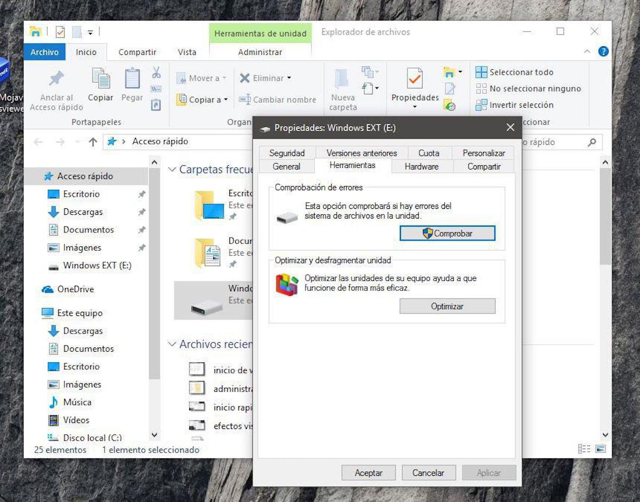Collapse the Archivos recientes section
This screenshot has width=640, height=502.
(x=172, y=344)
